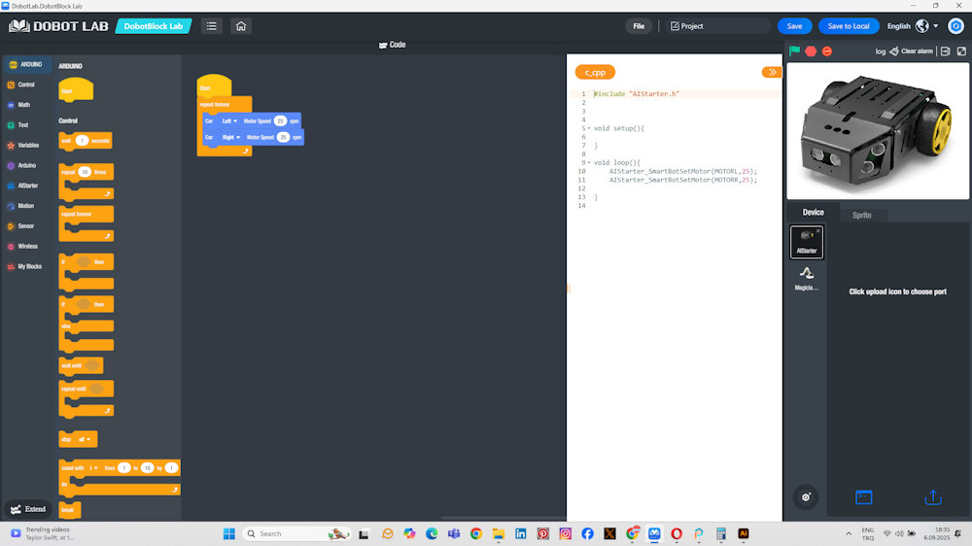Click the red emergency stop circle icon
Viewport: 972px width, 546px height.
pyautogui.click(x=826, y=51)
